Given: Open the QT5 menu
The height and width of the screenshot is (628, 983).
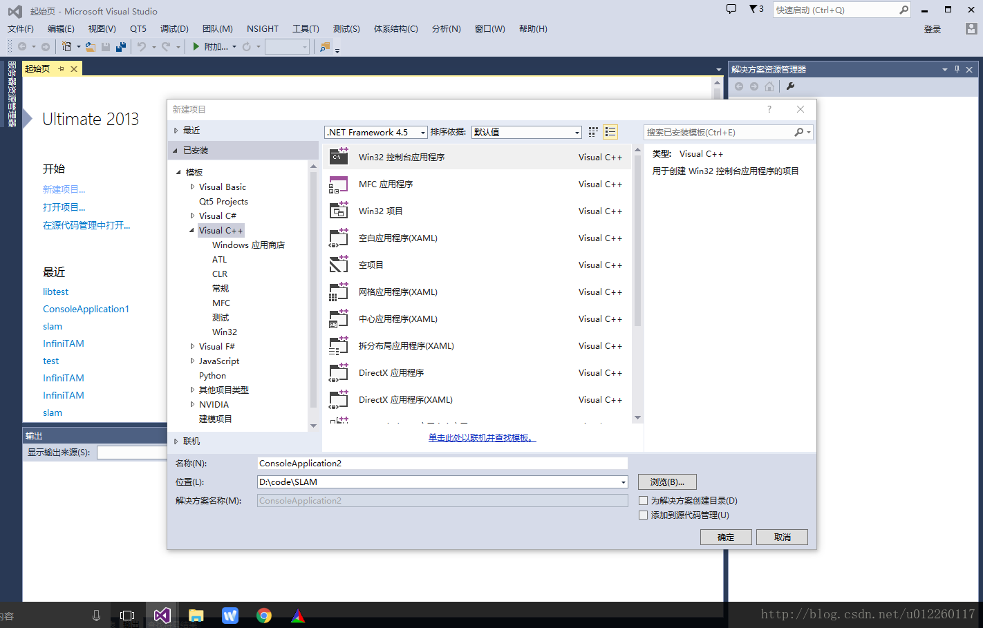Looking at the screenshot, I should pos(138,28).
